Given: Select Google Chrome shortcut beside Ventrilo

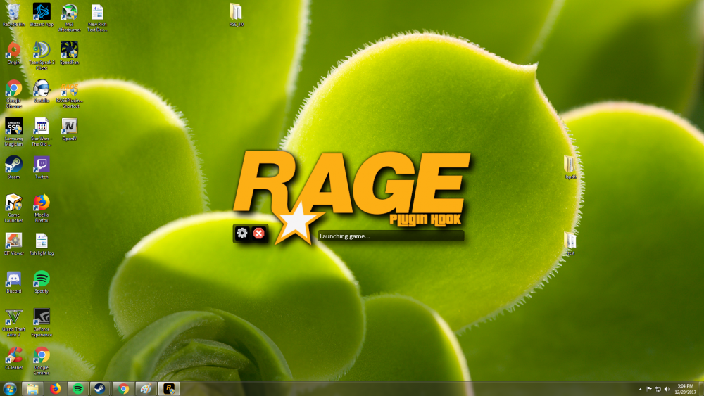Looking at the screenshot, I should point(14,94).
